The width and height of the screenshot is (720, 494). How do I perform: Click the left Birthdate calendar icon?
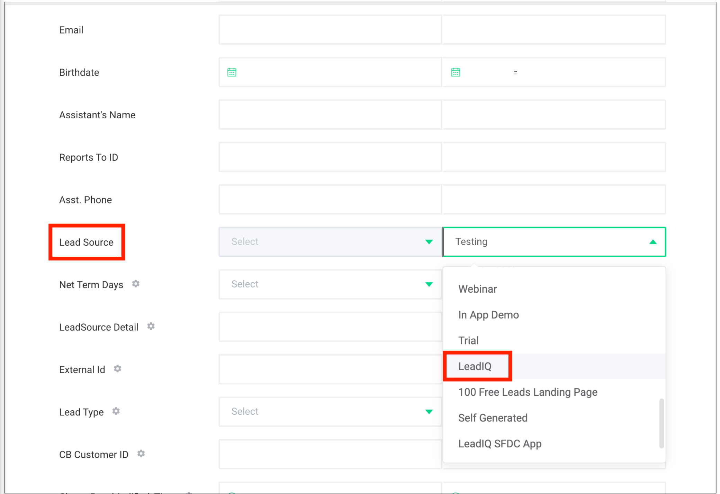(x=232, y=72)
